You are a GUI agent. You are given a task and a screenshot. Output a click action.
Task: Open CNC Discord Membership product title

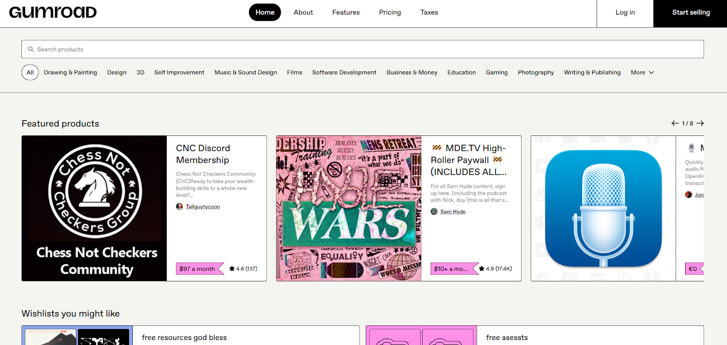[x=203, y=154]
